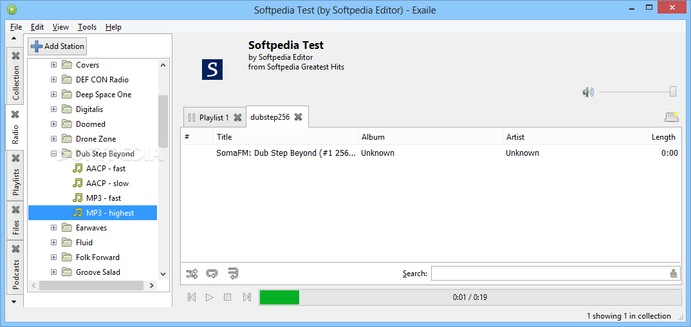Toggle shuffle playback mode
Image resolution: width=691 pixels, height=327 pixels.
[x=192, y=274]
